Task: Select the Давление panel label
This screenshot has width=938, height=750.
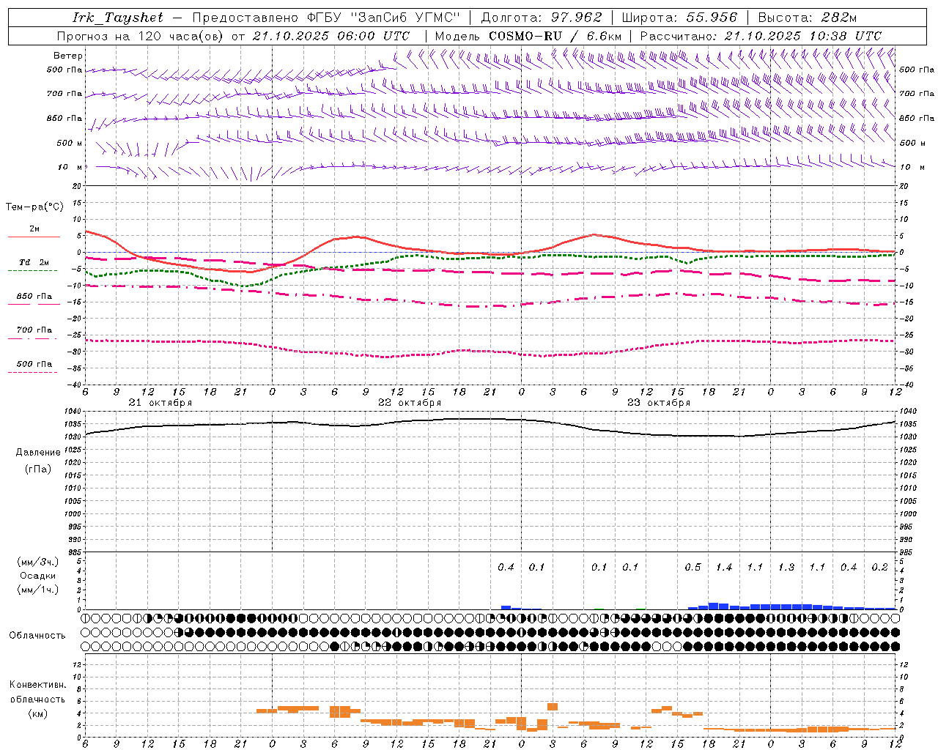Action: 38,453
